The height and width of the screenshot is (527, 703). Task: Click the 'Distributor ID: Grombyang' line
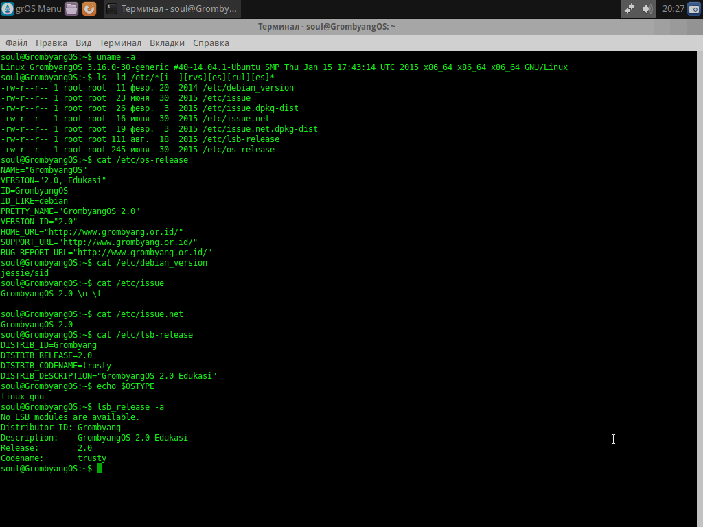(x=60, y=428)
